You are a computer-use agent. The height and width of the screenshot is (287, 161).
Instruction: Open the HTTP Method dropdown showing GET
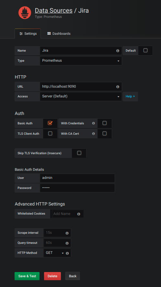pos(54,253)
